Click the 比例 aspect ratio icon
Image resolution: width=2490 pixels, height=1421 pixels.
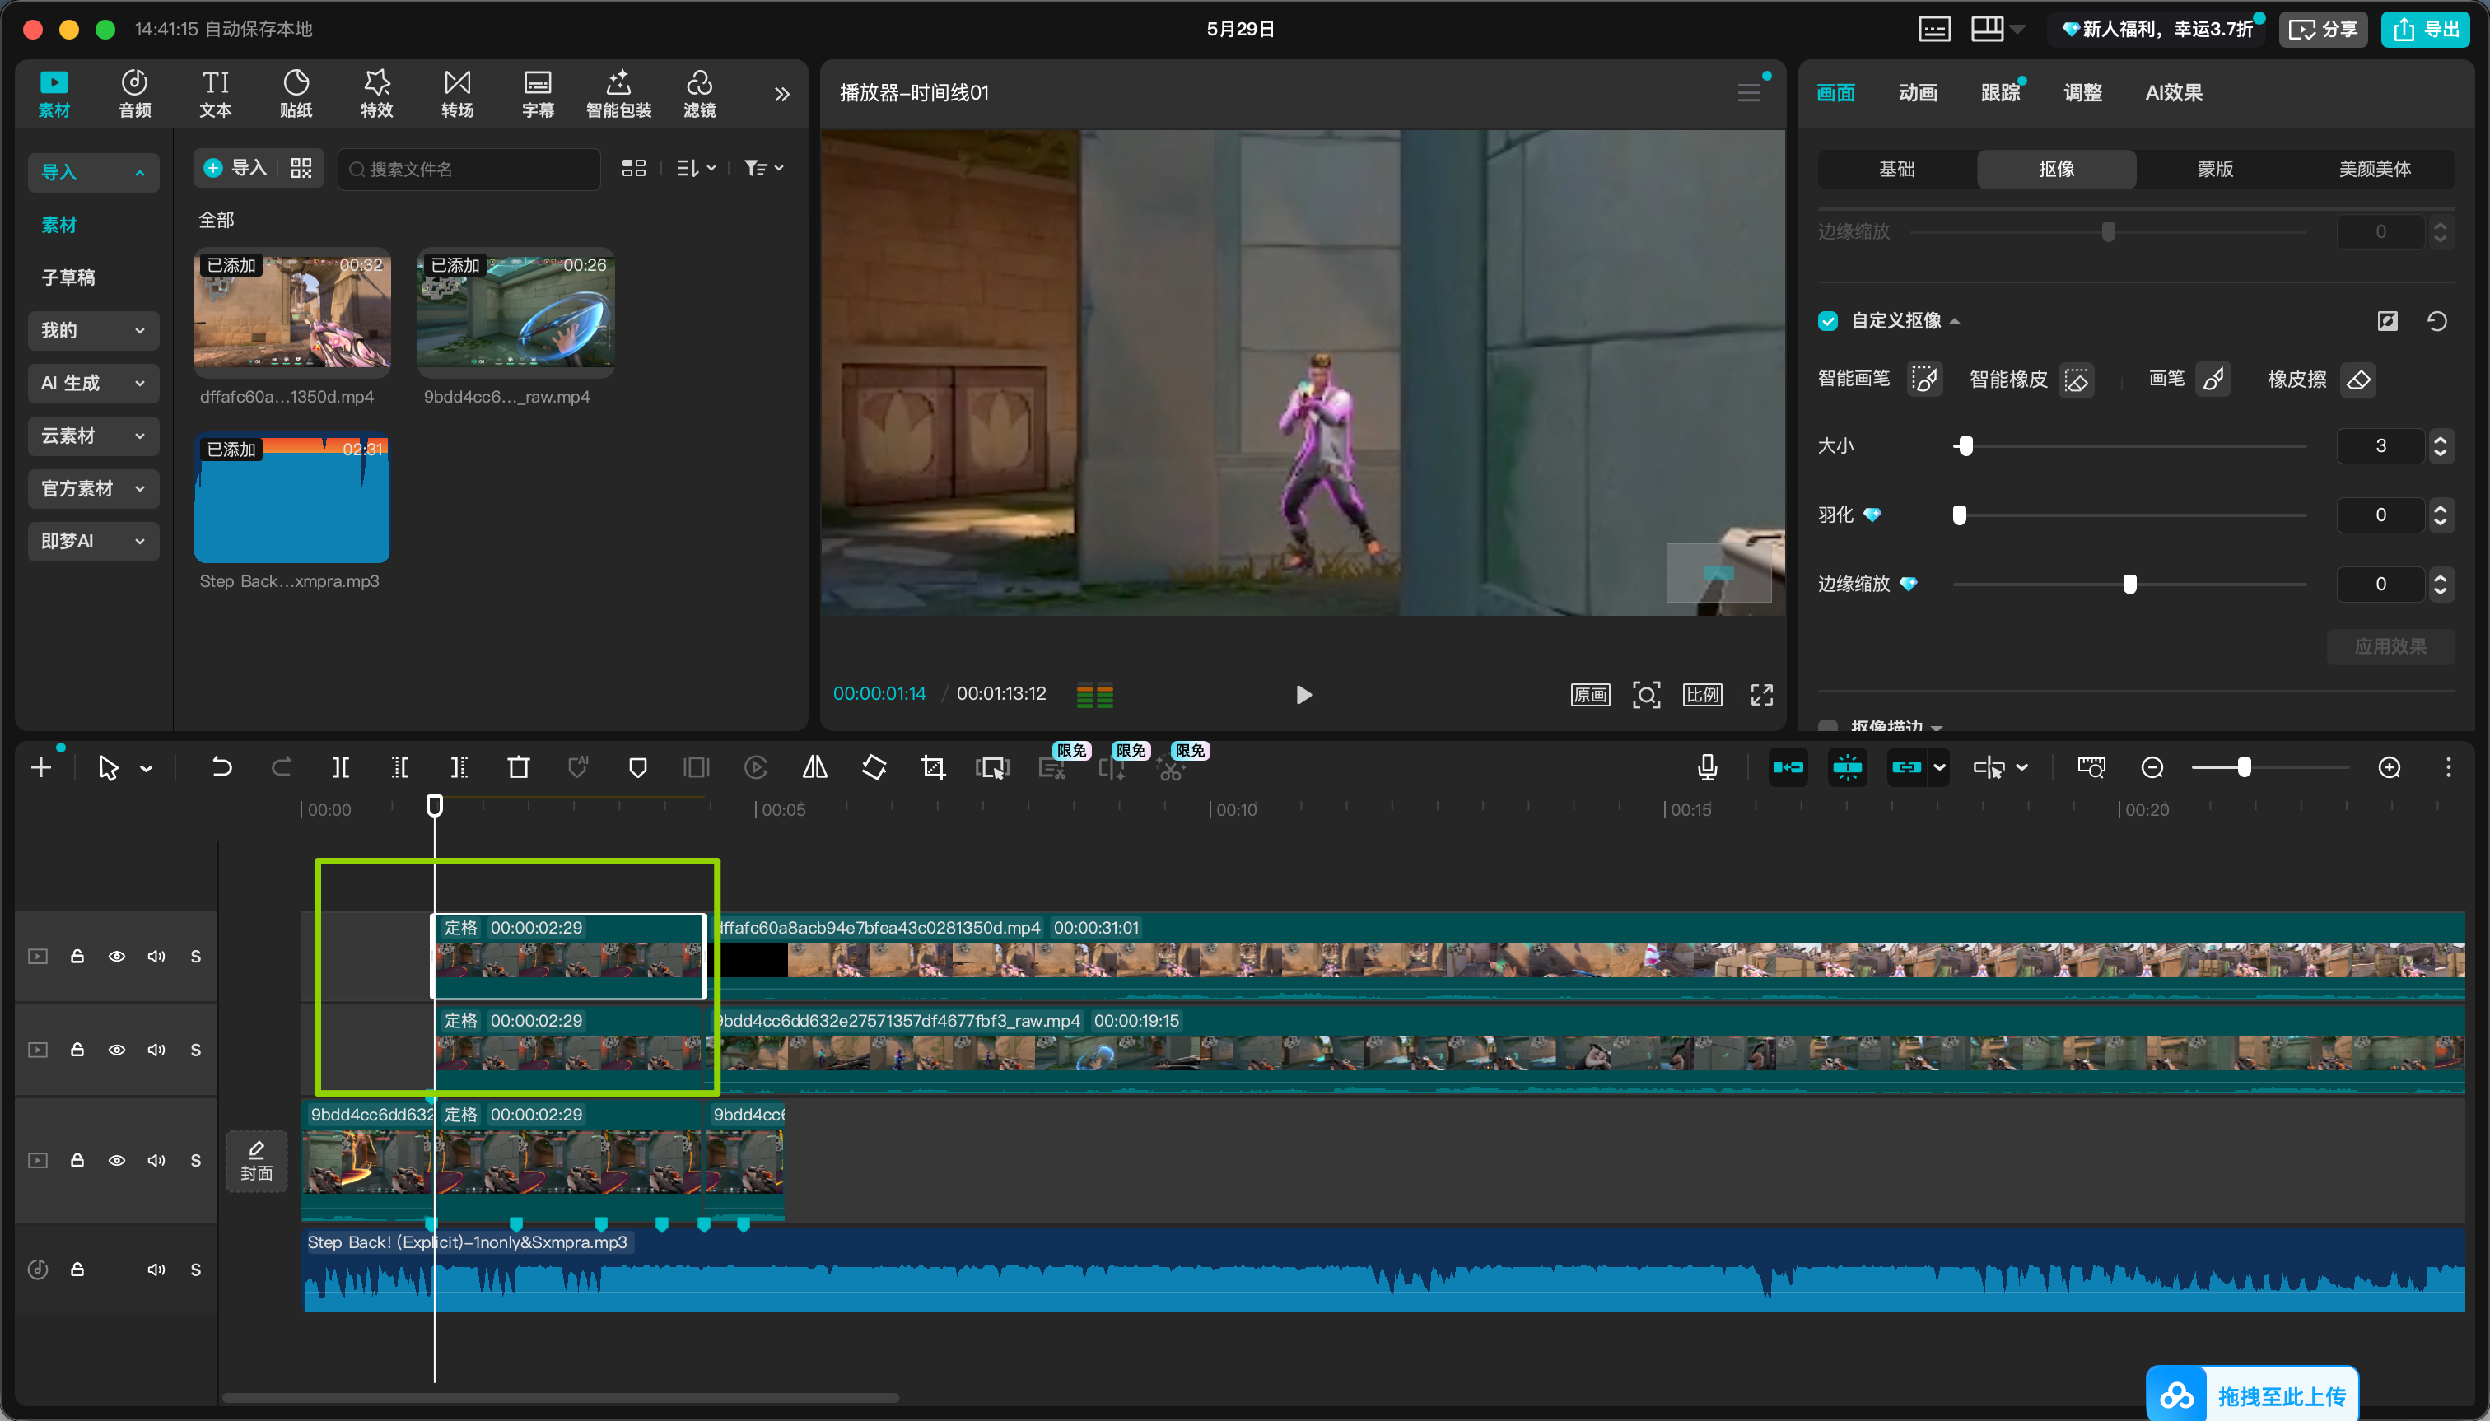point(1702,694)
